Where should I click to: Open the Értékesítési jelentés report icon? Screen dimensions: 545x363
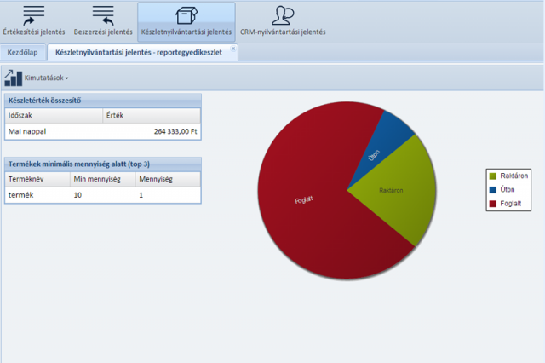pyautogui.click(x=34, y=15)
